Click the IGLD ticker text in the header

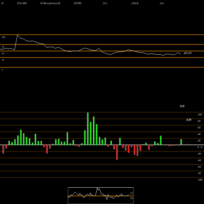tap(135, 3)
